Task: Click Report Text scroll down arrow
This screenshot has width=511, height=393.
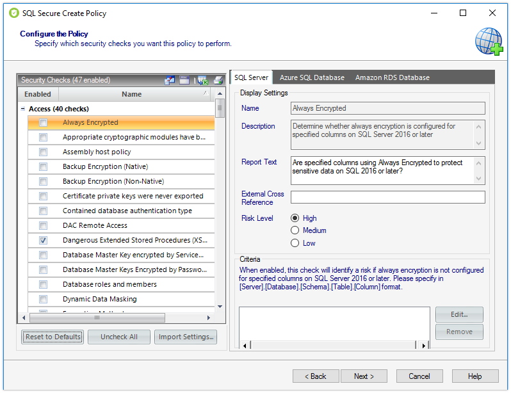Action: point(479,178)
